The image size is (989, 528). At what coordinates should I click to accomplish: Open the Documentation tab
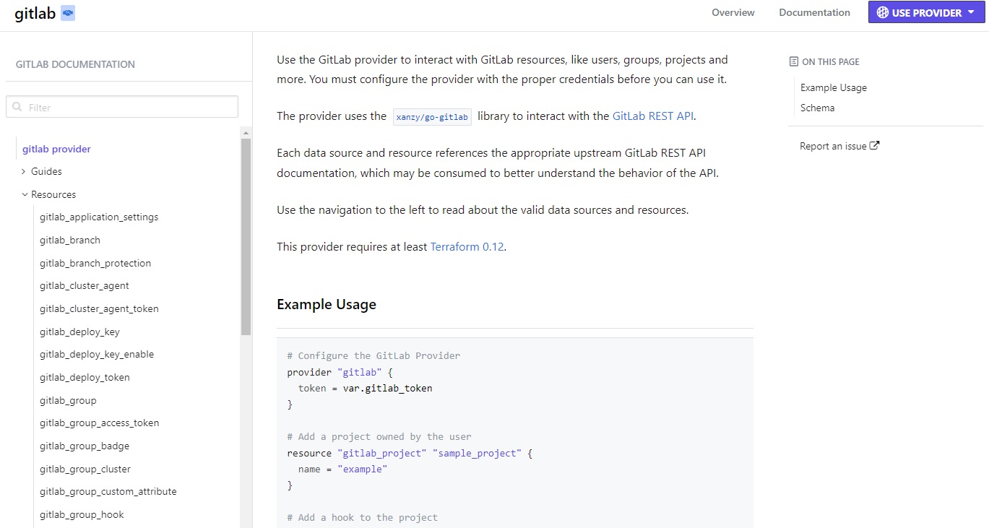point(814,12)
